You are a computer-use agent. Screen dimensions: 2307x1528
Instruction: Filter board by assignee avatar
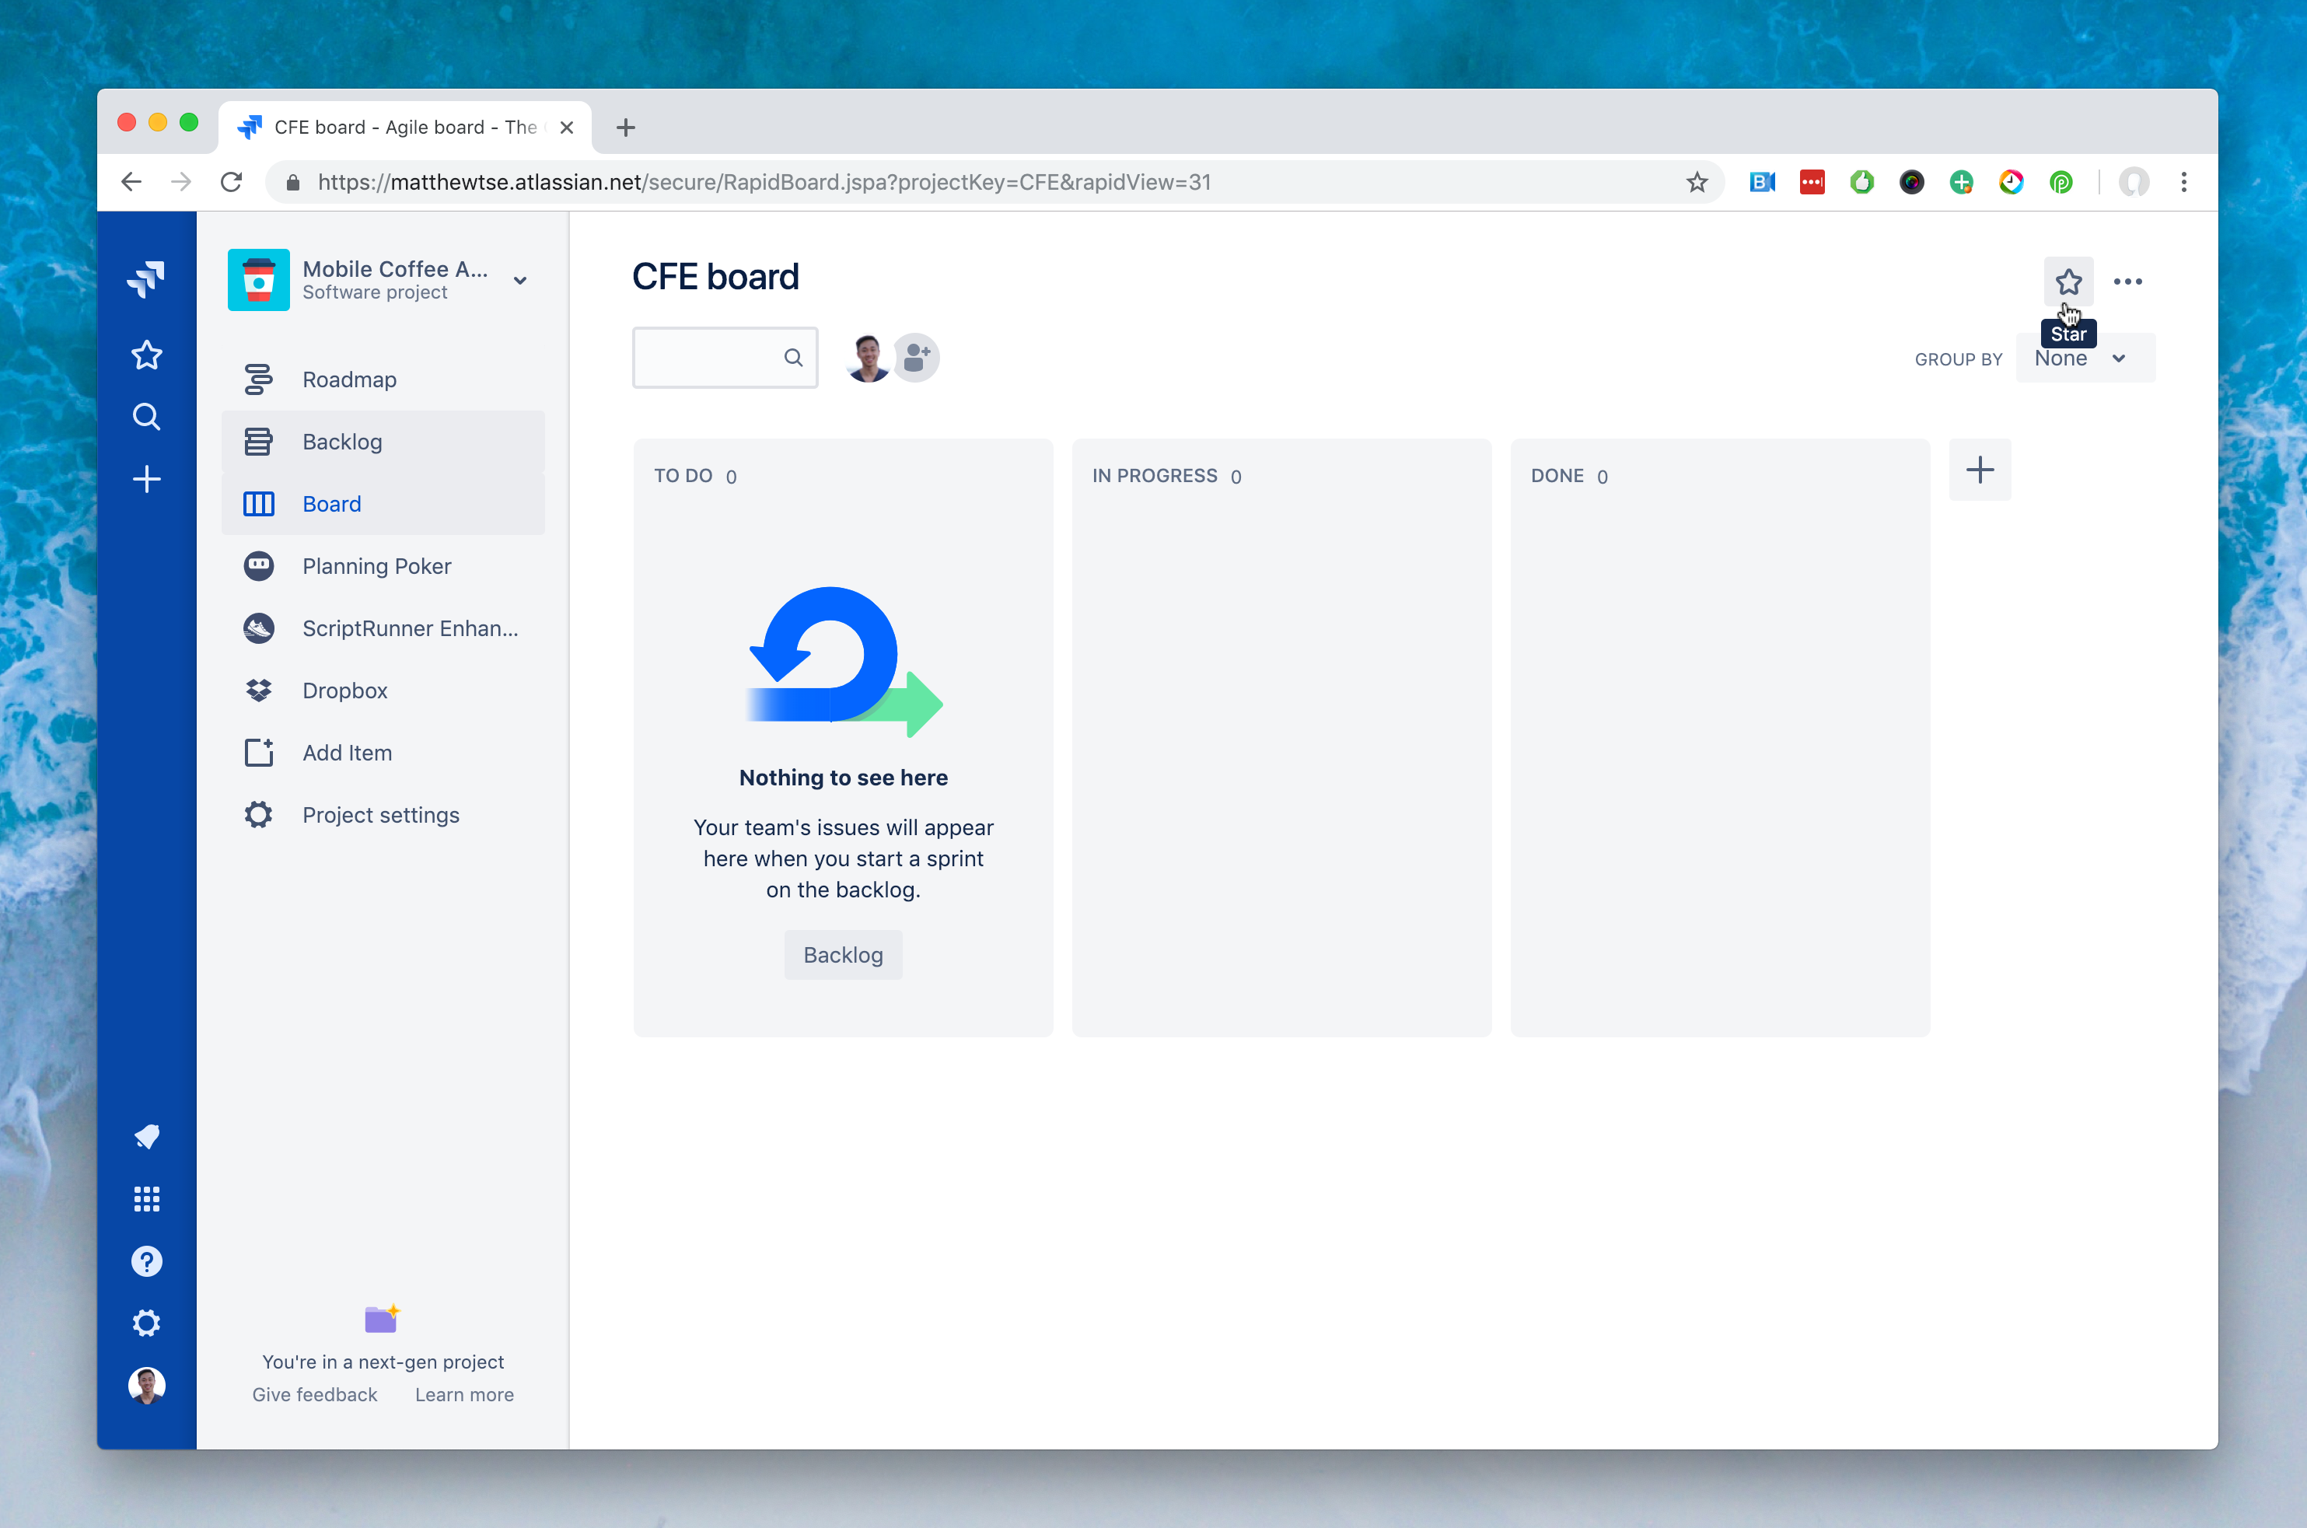[867, 358]
